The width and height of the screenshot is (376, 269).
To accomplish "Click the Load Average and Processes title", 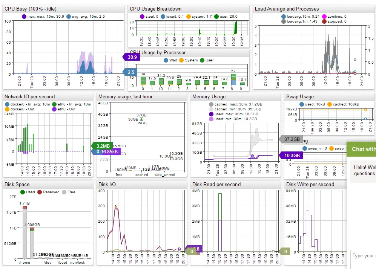I will pyautogui.click(x=287, y=9).
